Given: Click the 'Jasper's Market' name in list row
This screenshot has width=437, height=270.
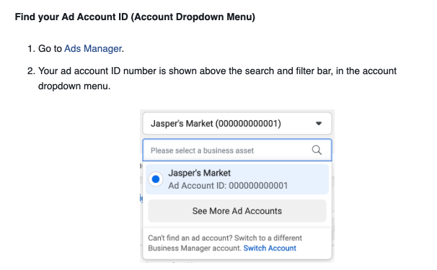Looking at the screenshot, I should pyautogui.click(x=200, y=173).
